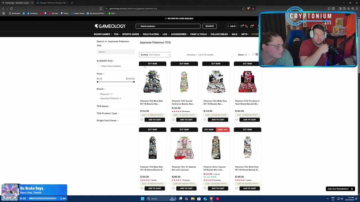Seek within No Broke Boys song progress bar
The width and height of the screenshot is (360, 202).
[x=43, y=198]
